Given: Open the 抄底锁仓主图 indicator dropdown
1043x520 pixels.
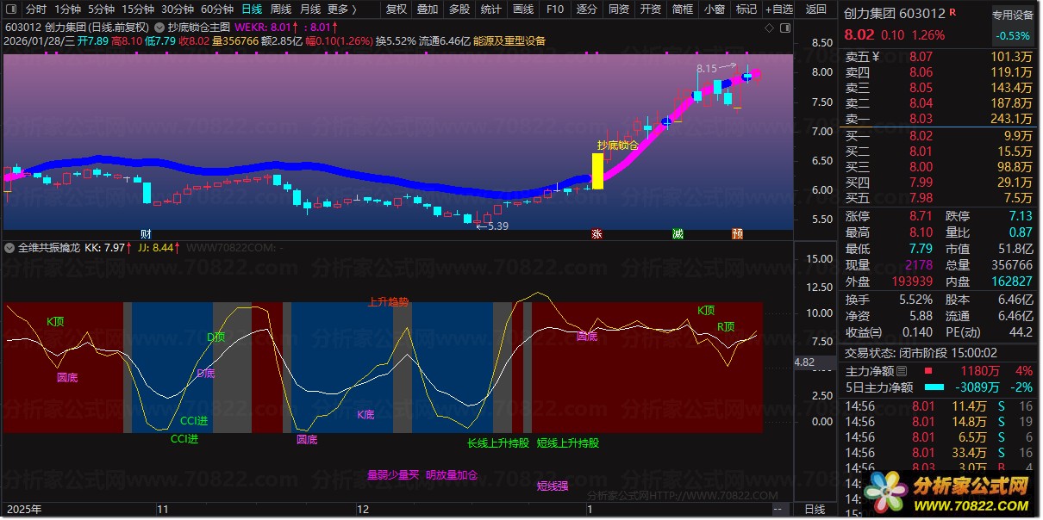Looking at the screenshot, I should click(159, 27).
